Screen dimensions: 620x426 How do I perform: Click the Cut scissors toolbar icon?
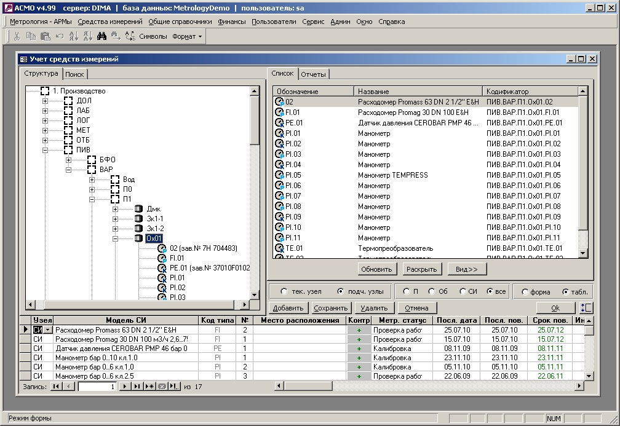click(x=17, y=36)
